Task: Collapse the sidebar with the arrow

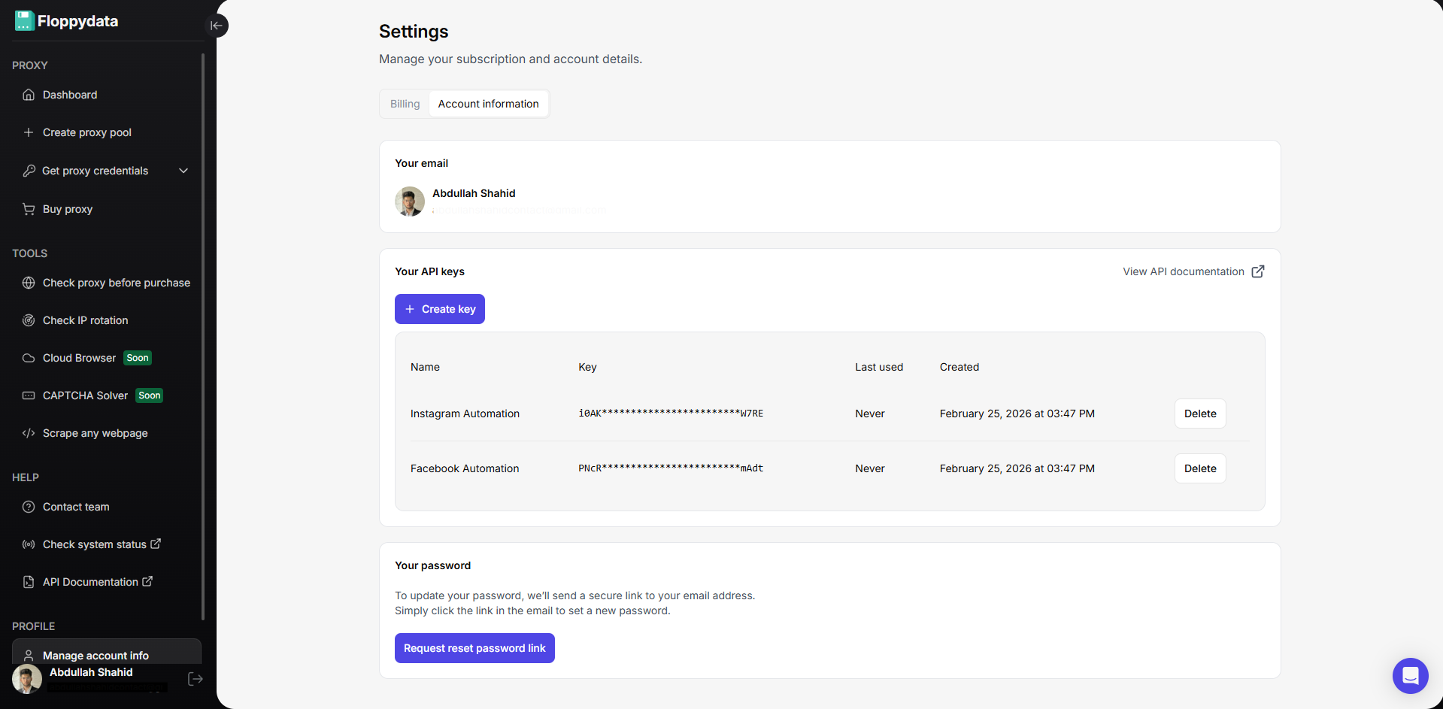Action: [216, 26]
